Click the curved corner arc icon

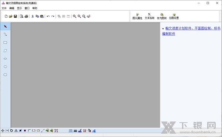[29, 131]
